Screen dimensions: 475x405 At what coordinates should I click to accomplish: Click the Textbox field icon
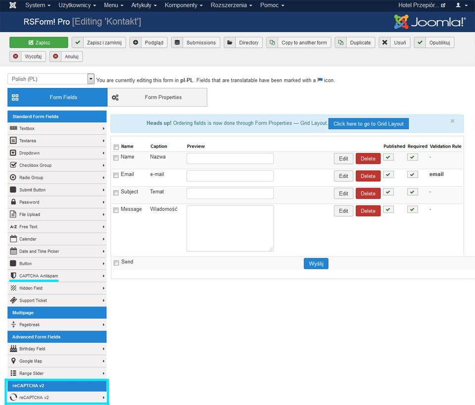click(x=13, y=128)
